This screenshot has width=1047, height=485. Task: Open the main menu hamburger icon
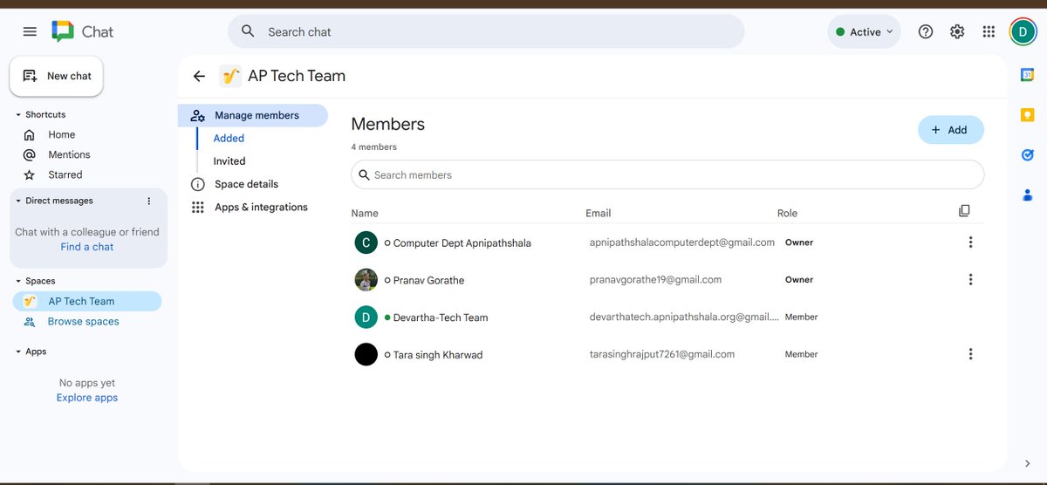(30, 31)
